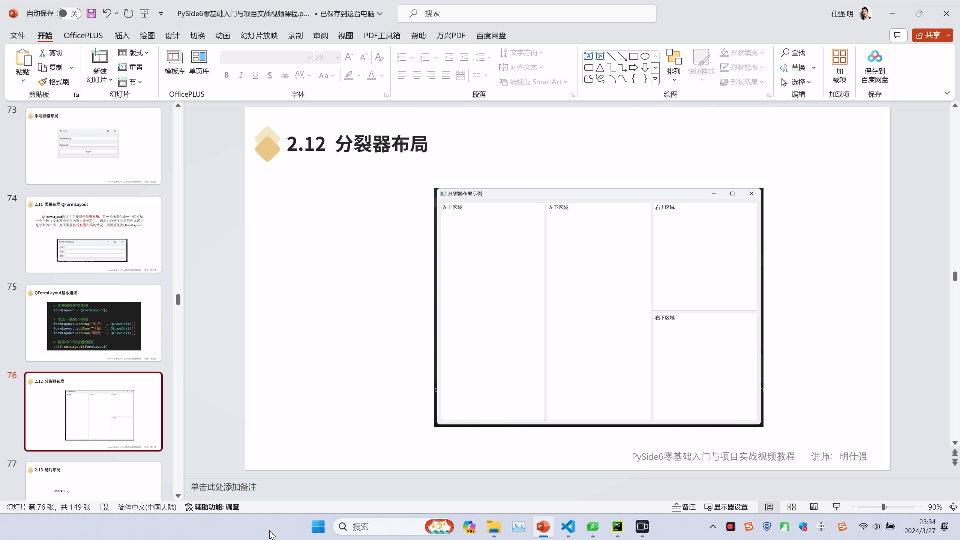The width and height of the screenshot is (960, 540).
Task: Toggle bold formatting on selected text
Action: [x=226, y=75]
